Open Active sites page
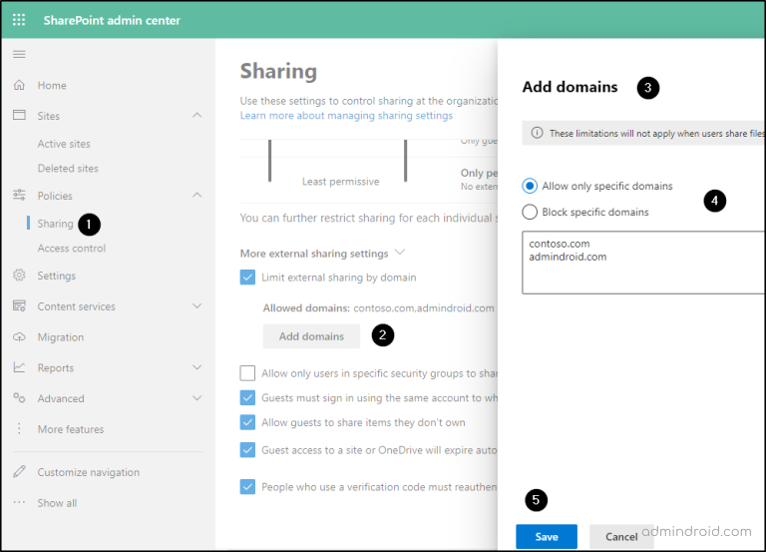The width and height of the screenshot is (766, 552). pyautogui.click(x=64, y=144)
